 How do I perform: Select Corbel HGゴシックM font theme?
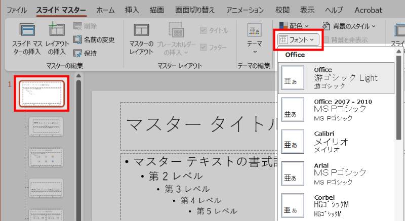click(x=336, y=205)
